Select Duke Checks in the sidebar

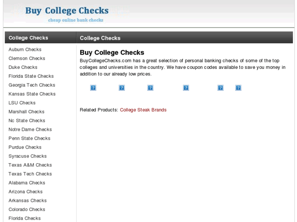coord(23,67)
